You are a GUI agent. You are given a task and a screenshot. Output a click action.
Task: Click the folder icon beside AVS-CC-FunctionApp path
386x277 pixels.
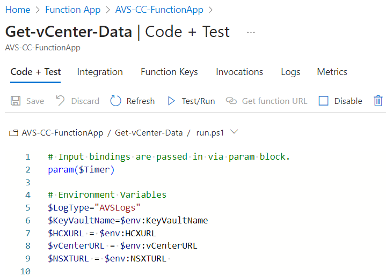13,133
